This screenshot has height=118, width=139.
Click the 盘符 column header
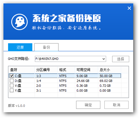coord(21,70)
